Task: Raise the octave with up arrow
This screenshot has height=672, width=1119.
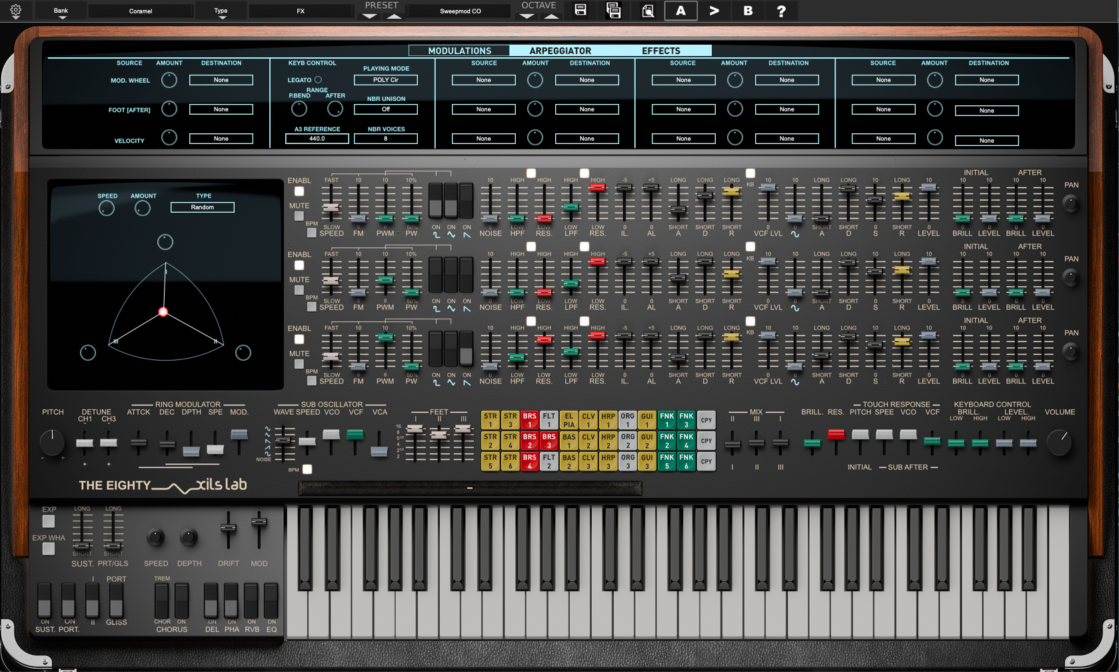Action: [551, 16]
